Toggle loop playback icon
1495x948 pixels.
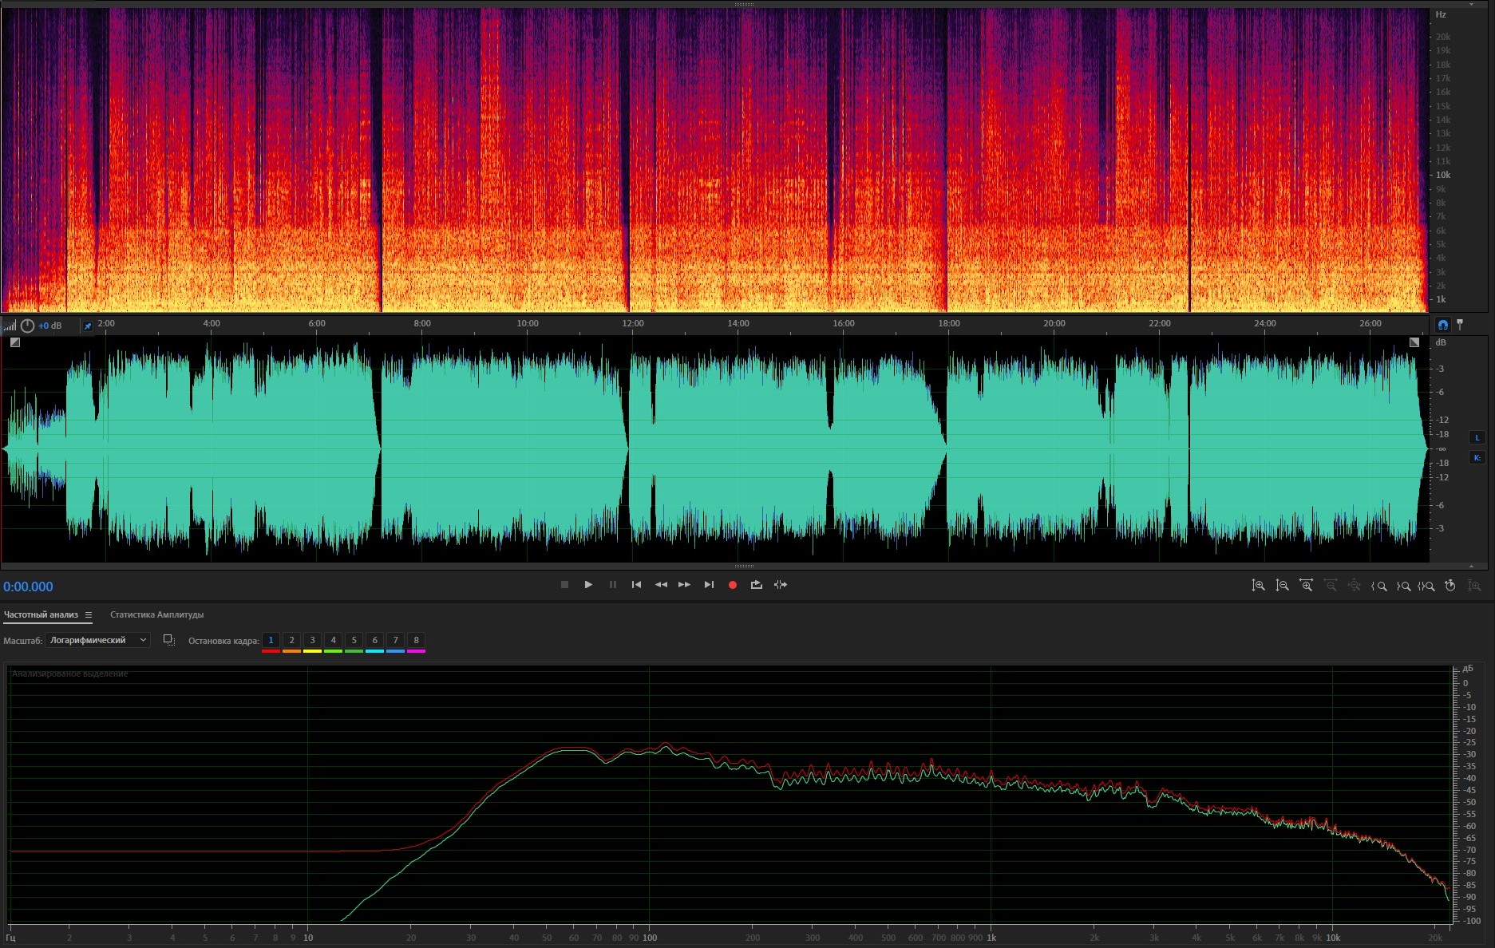756,585
